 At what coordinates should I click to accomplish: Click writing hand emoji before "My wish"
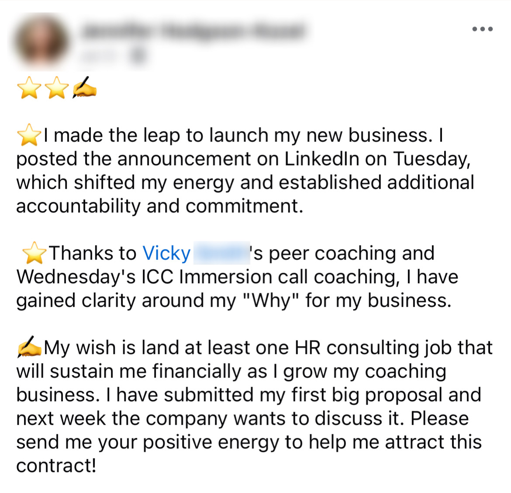(30, 348)
